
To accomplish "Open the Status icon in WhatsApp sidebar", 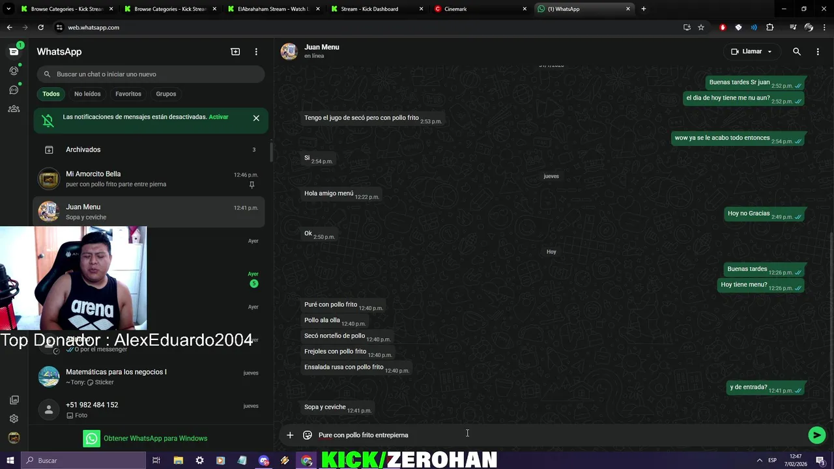I will [14, 70].
